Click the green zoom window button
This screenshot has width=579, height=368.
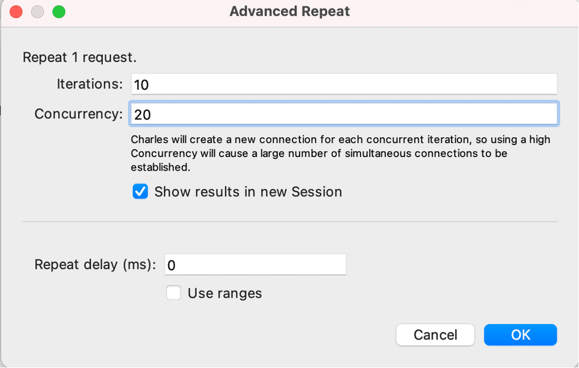59,12
